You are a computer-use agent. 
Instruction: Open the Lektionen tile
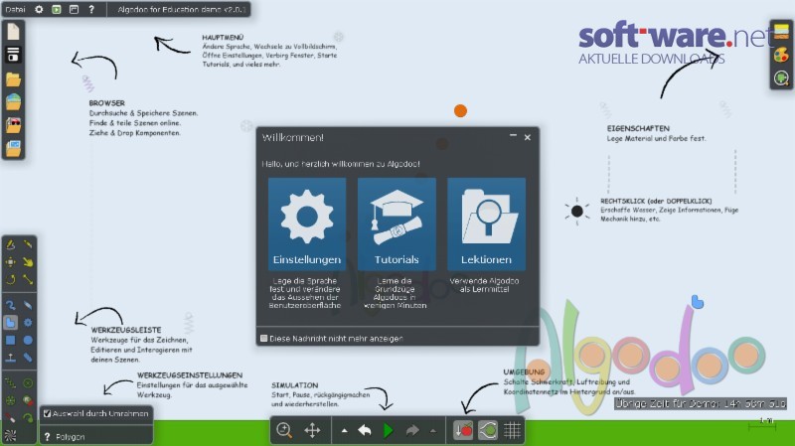[486, 223]
